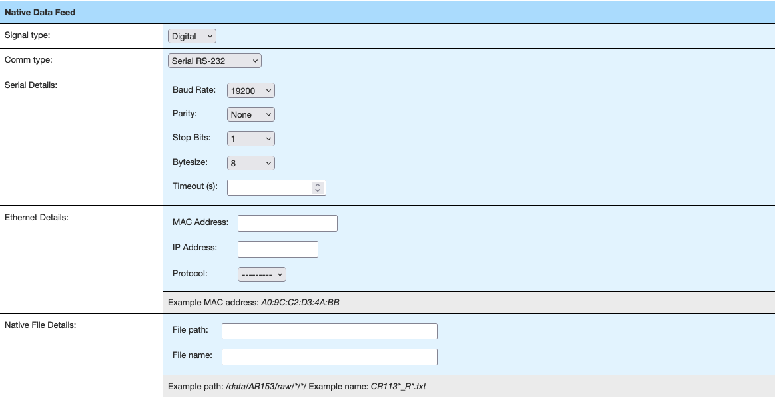Screen dimensions: 776x398
Task: Click the File name input field
Action: click(x=329, y=357)
